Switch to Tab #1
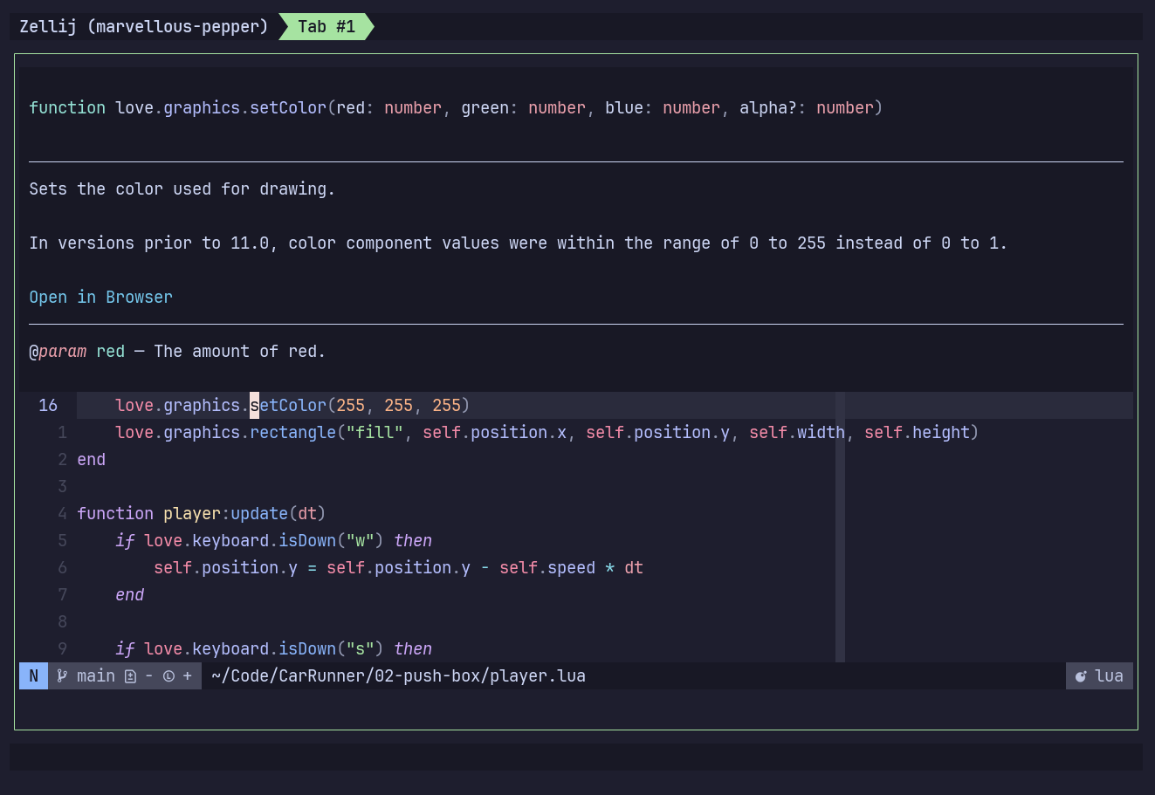The height and width of the screenshot is (795, 1155). pos(327,27)
